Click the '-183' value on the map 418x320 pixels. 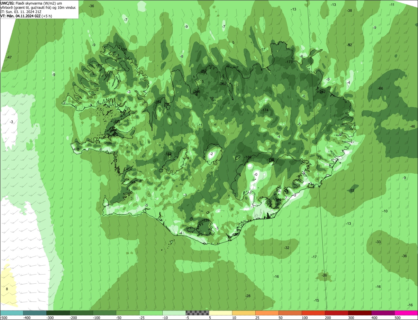[x=168, y=154]
